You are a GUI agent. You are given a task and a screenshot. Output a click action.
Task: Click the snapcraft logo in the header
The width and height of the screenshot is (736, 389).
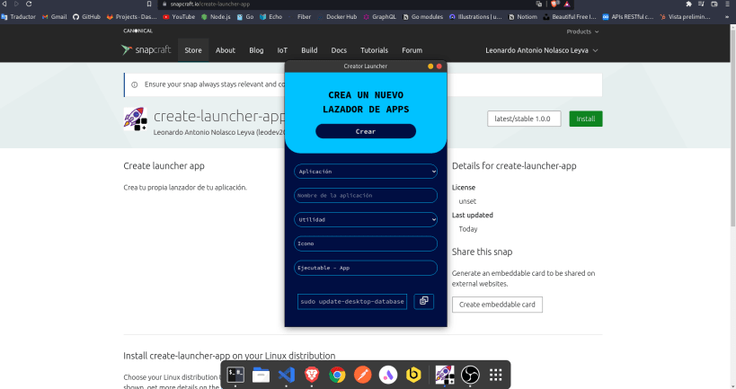coord(146,49)
